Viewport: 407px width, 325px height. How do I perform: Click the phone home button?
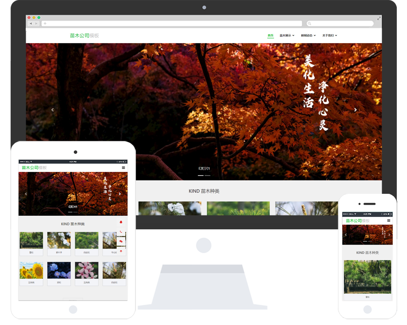click(367, 310)
